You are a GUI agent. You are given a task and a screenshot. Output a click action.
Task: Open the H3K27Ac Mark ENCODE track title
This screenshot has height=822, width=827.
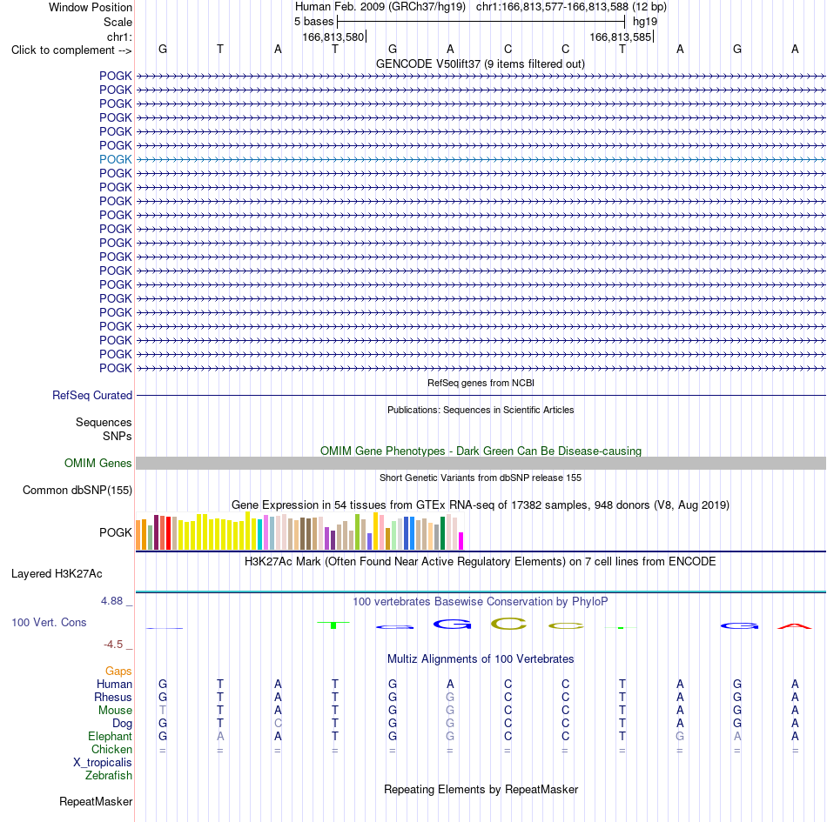(481, 562)
